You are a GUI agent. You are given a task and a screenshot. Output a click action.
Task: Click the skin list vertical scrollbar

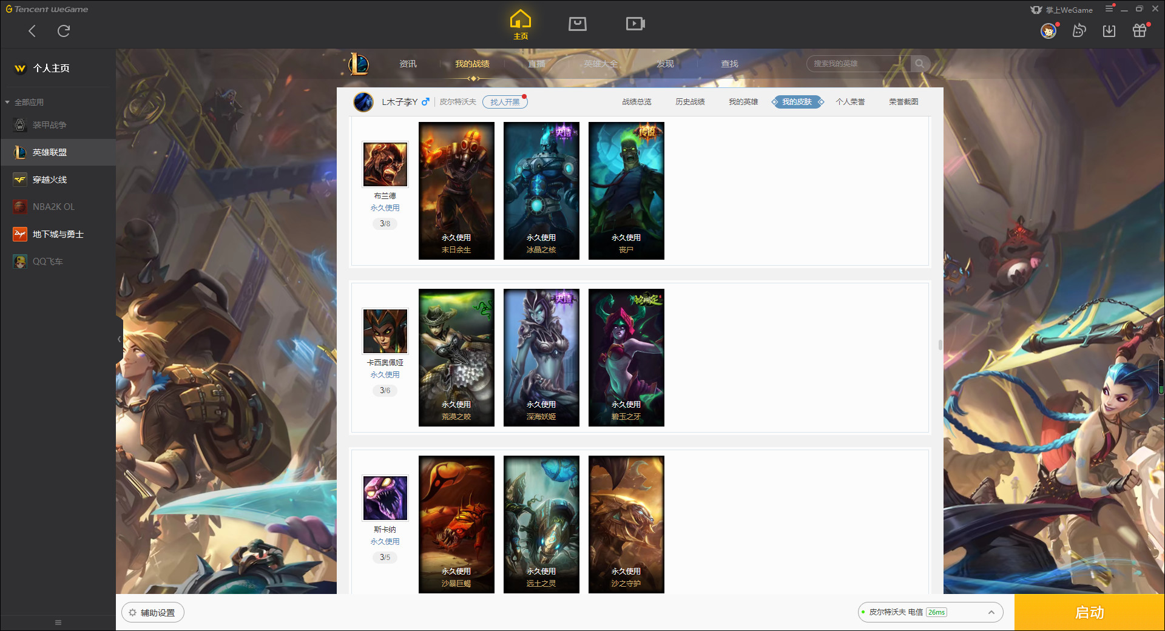tap(940, 345)
